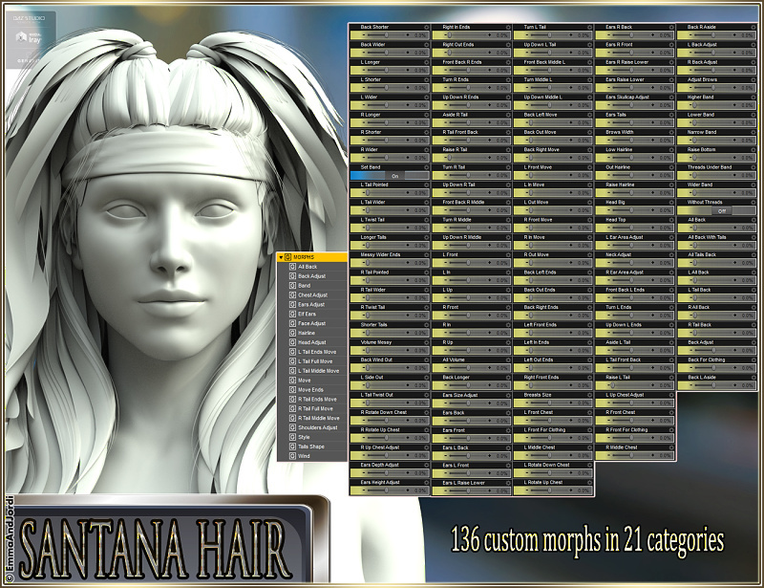The height and width of the screenshot is (588, 764).
Task: Click the plus button for Turn R Ends
Action: pyautogui.click(x=490, y=88)
